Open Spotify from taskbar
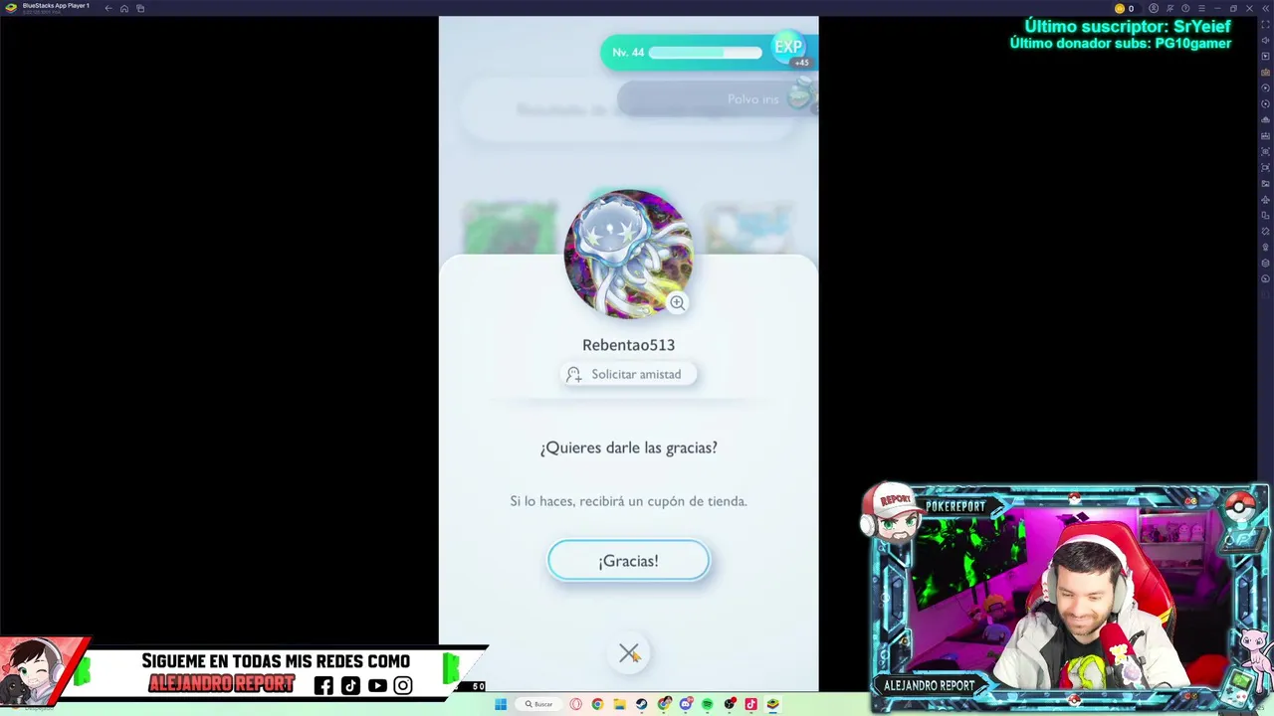1274x716 pixels. (707, 704)
